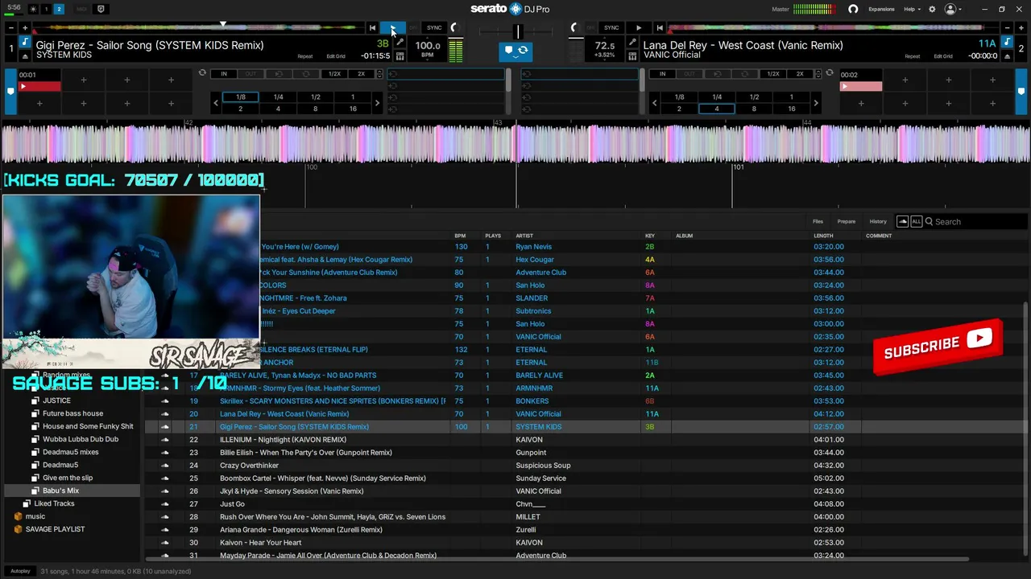Click deck 2 track overview waveform

[833, 27]
